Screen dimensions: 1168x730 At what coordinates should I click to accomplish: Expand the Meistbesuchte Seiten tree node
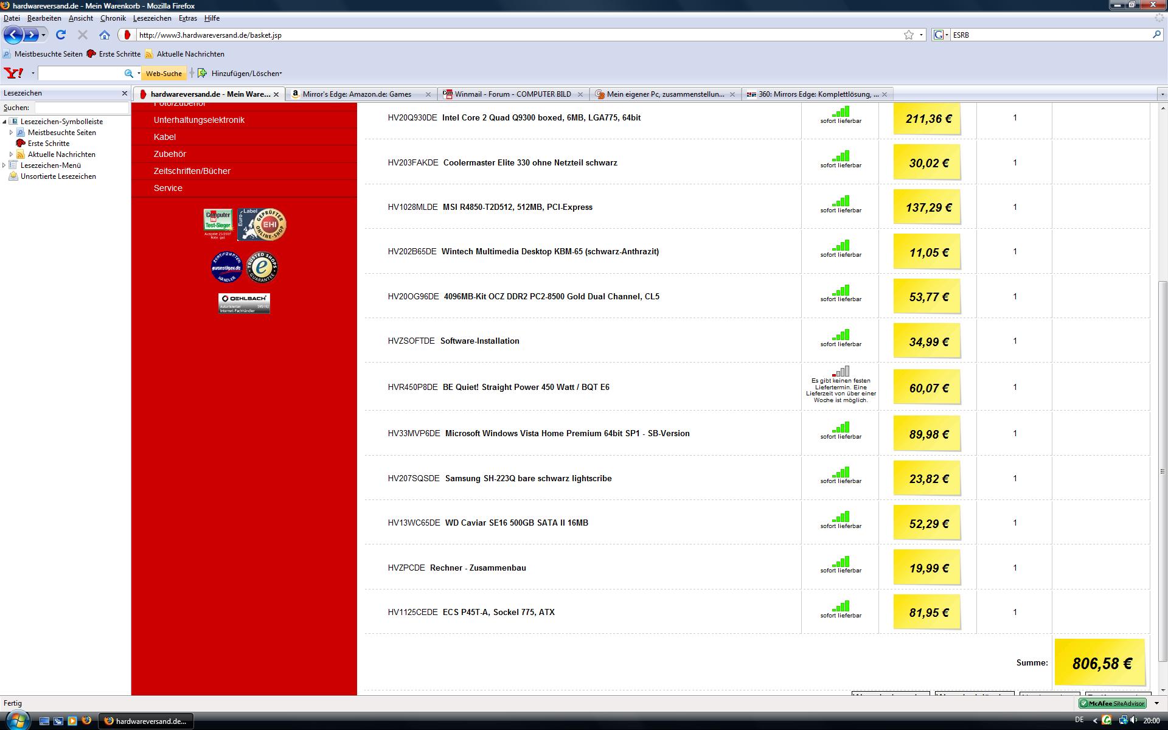point(11,133)
